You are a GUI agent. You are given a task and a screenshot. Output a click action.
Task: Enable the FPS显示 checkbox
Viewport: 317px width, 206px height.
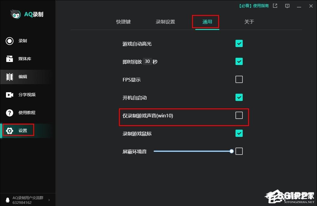tap(239, 79)
